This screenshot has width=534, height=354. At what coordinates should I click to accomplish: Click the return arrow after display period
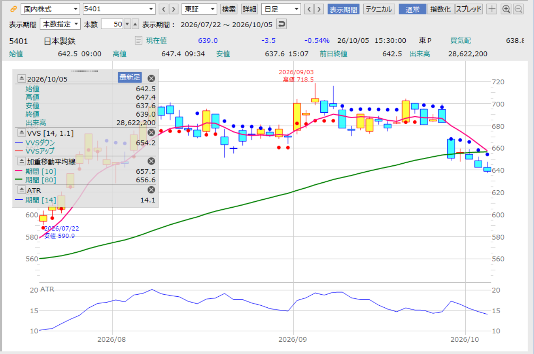pos(281,24)
